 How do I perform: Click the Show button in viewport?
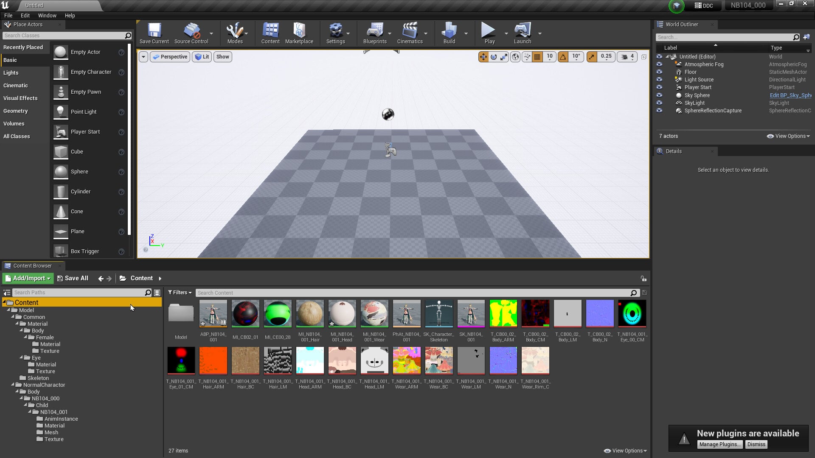[x=222, y=57]
